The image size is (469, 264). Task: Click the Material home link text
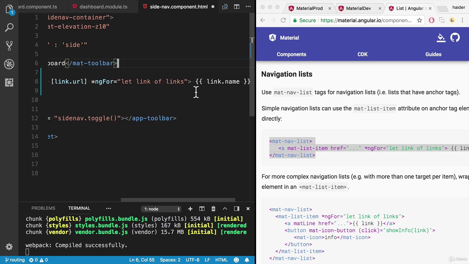(x=289, y=38)
